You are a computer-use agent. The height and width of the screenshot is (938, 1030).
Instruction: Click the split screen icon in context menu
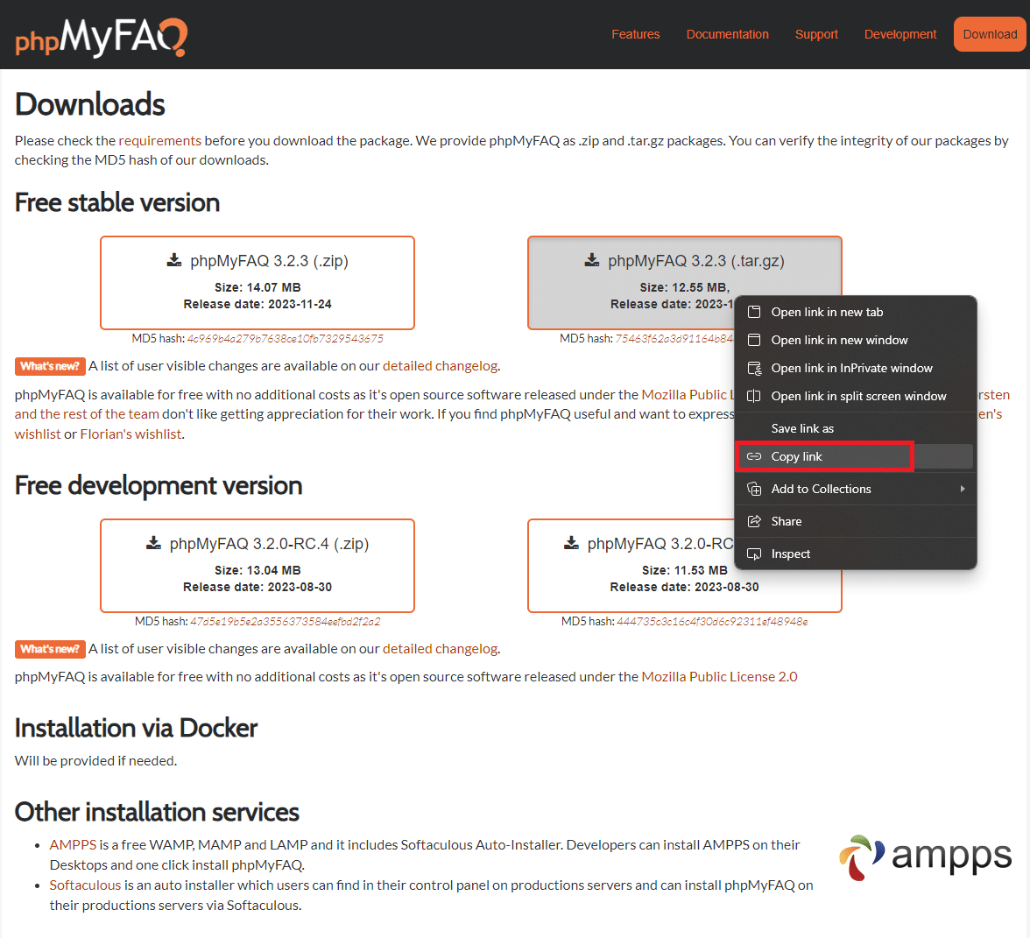click(754, 396)
